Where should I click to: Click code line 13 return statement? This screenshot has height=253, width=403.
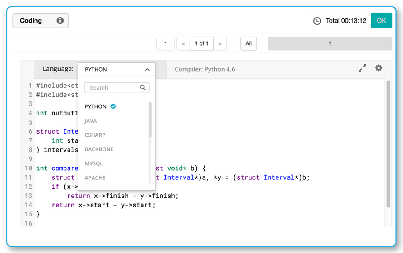[x=123, y=196]
